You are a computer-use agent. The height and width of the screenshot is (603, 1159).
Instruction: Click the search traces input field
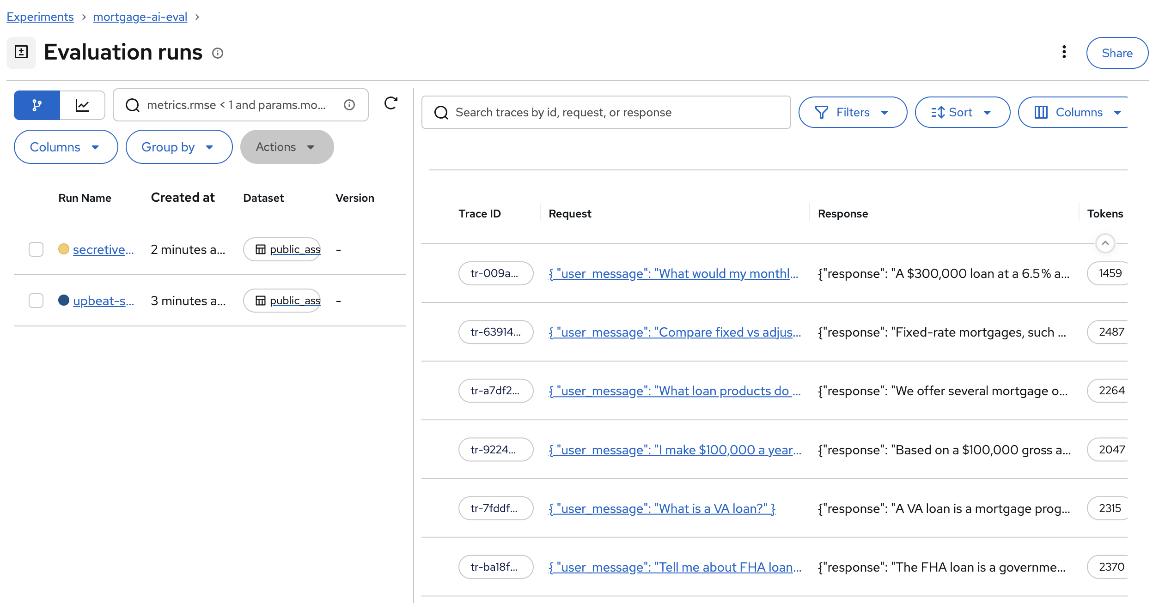pos(605,112)
